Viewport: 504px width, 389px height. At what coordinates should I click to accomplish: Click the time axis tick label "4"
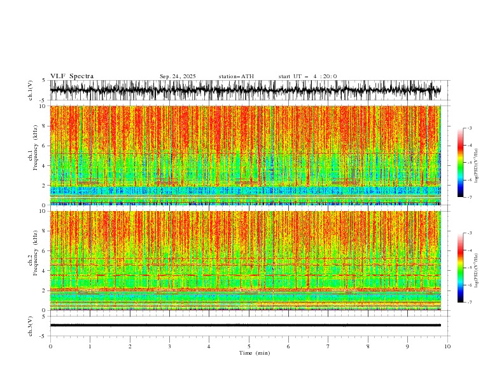point(209,346)
